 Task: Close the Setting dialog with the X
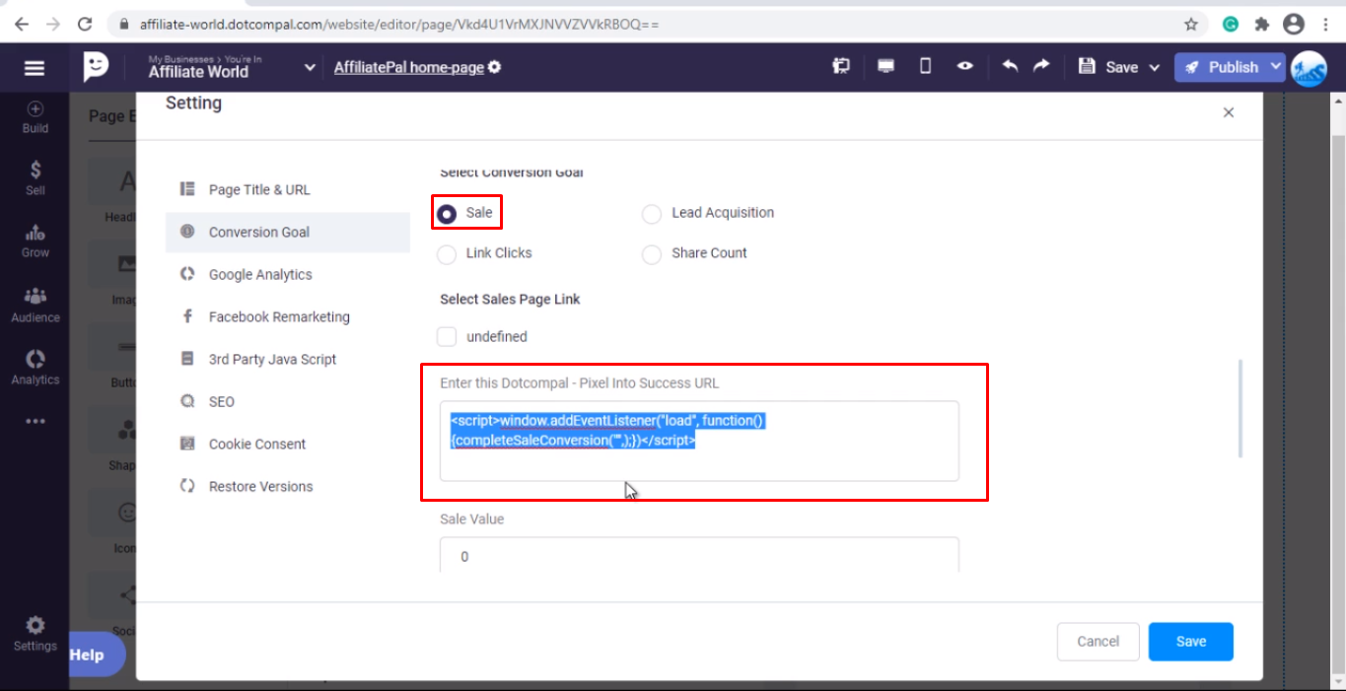coord(1229,112)
